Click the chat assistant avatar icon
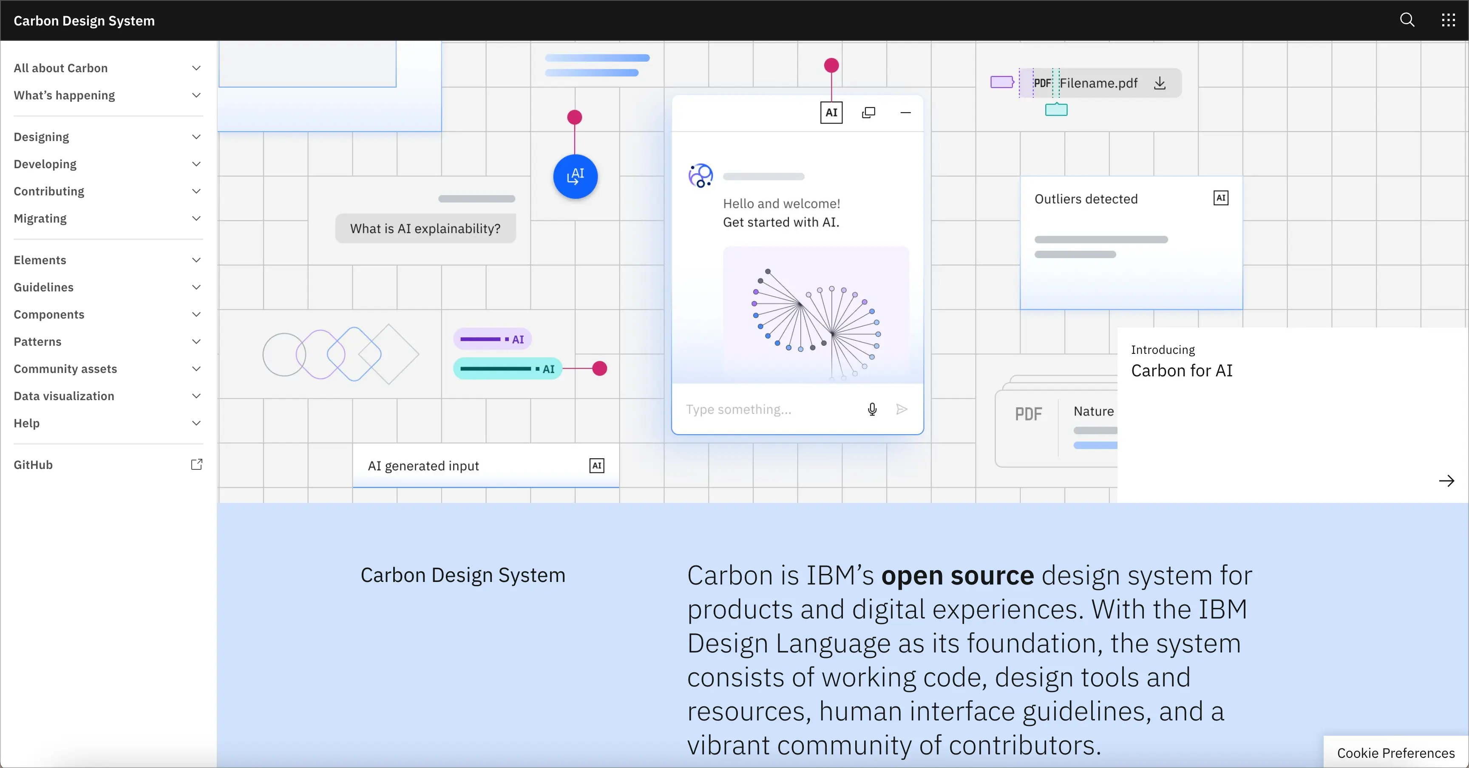Screen dimensions: 1469x768 pos(700,175)
